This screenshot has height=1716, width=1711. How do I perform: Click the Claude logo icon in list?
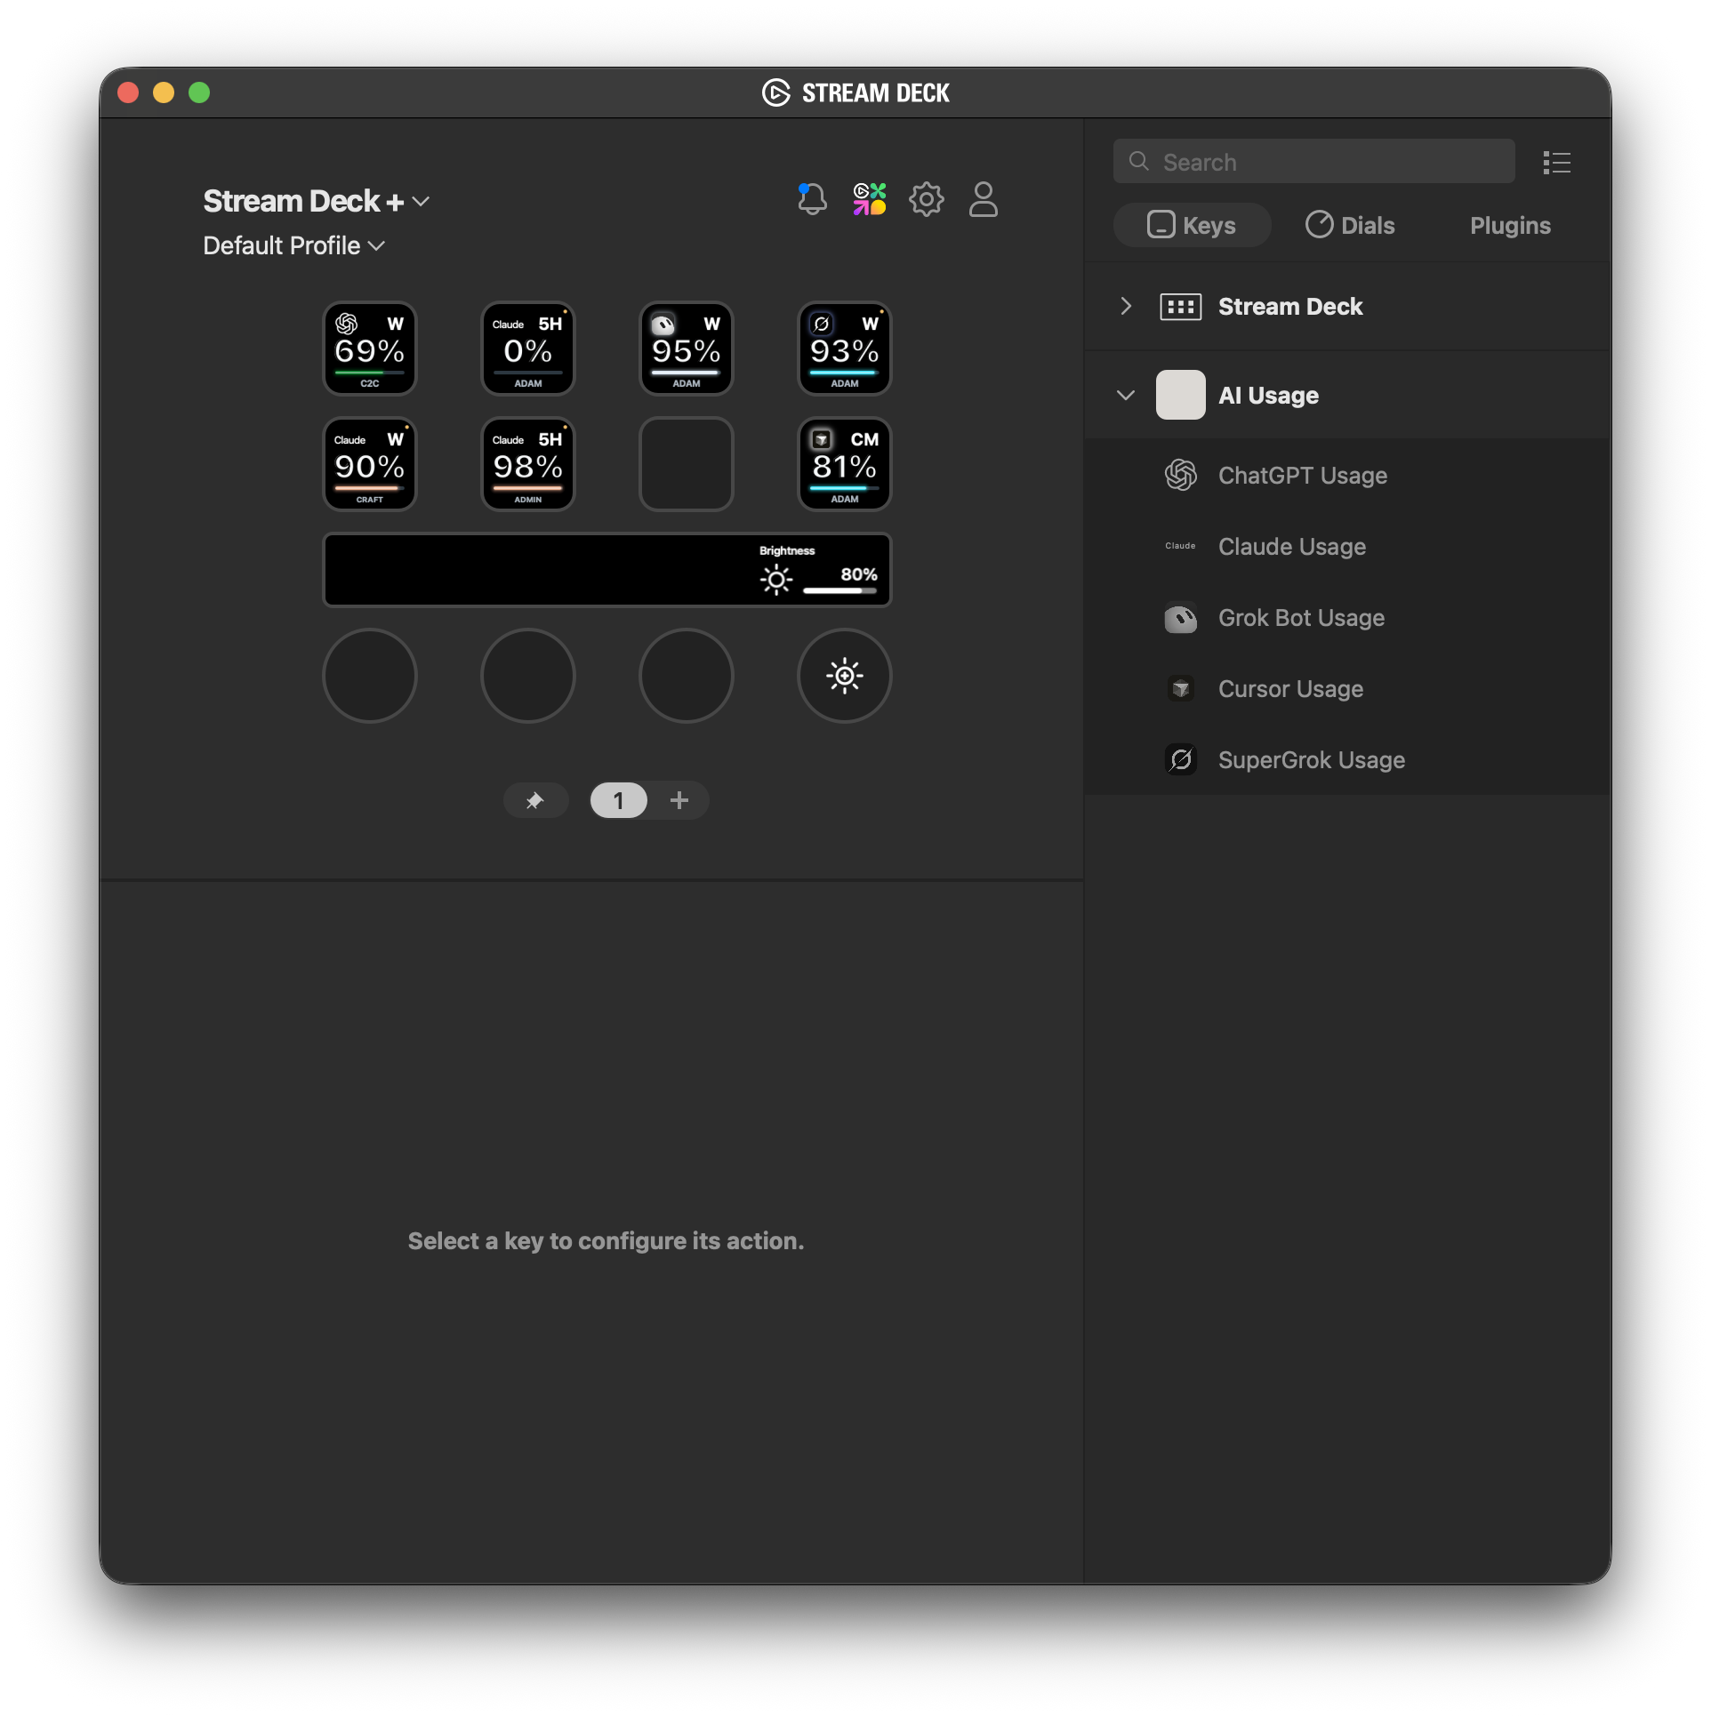coord(1180,546)
